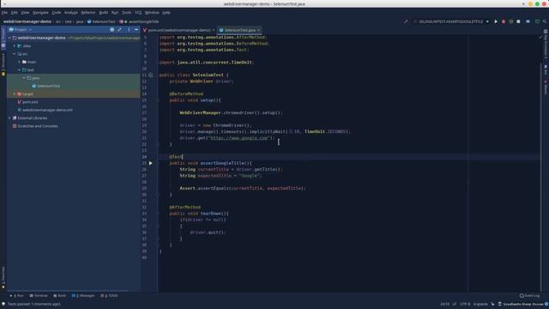549x309 pixels.
Task: Open the Edit menu
Action: 14,13
